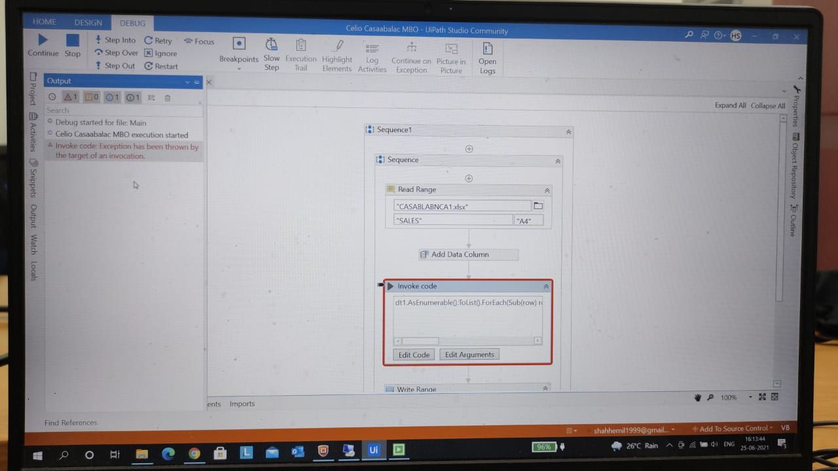
Task: Open the Snippets side panel
Action: (x=33, y=178)
